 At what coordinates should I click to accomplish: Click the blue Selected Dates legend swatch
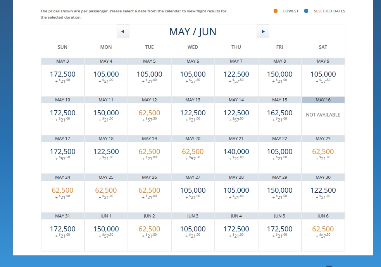[x=306, y=11]
